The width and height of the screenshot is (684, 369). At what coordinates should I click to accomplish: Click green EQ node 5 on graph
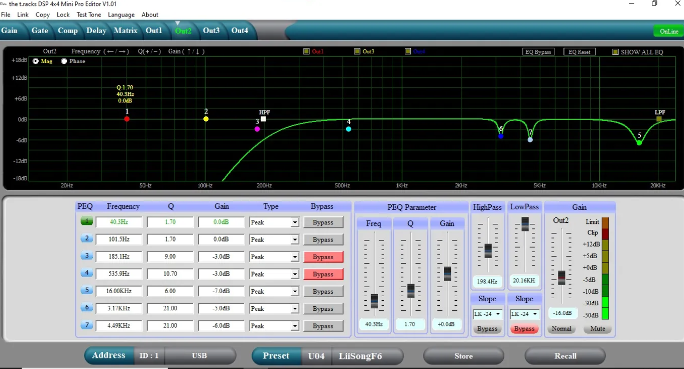click(x=639, y=143)
